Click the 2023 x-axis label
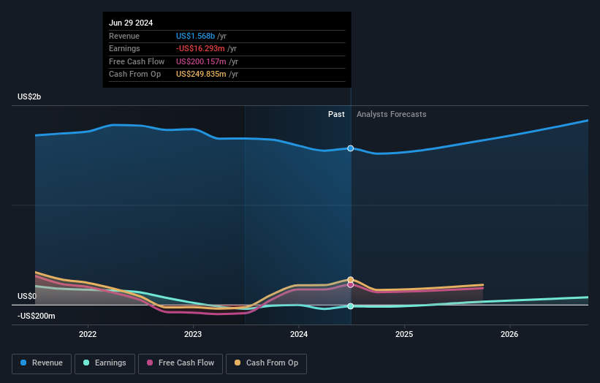 click(x=193, y=334)
